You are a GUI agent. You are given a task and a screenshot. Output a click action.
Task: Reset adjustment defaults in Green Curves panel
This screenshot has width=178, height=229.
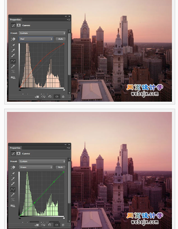coord(50,225)
